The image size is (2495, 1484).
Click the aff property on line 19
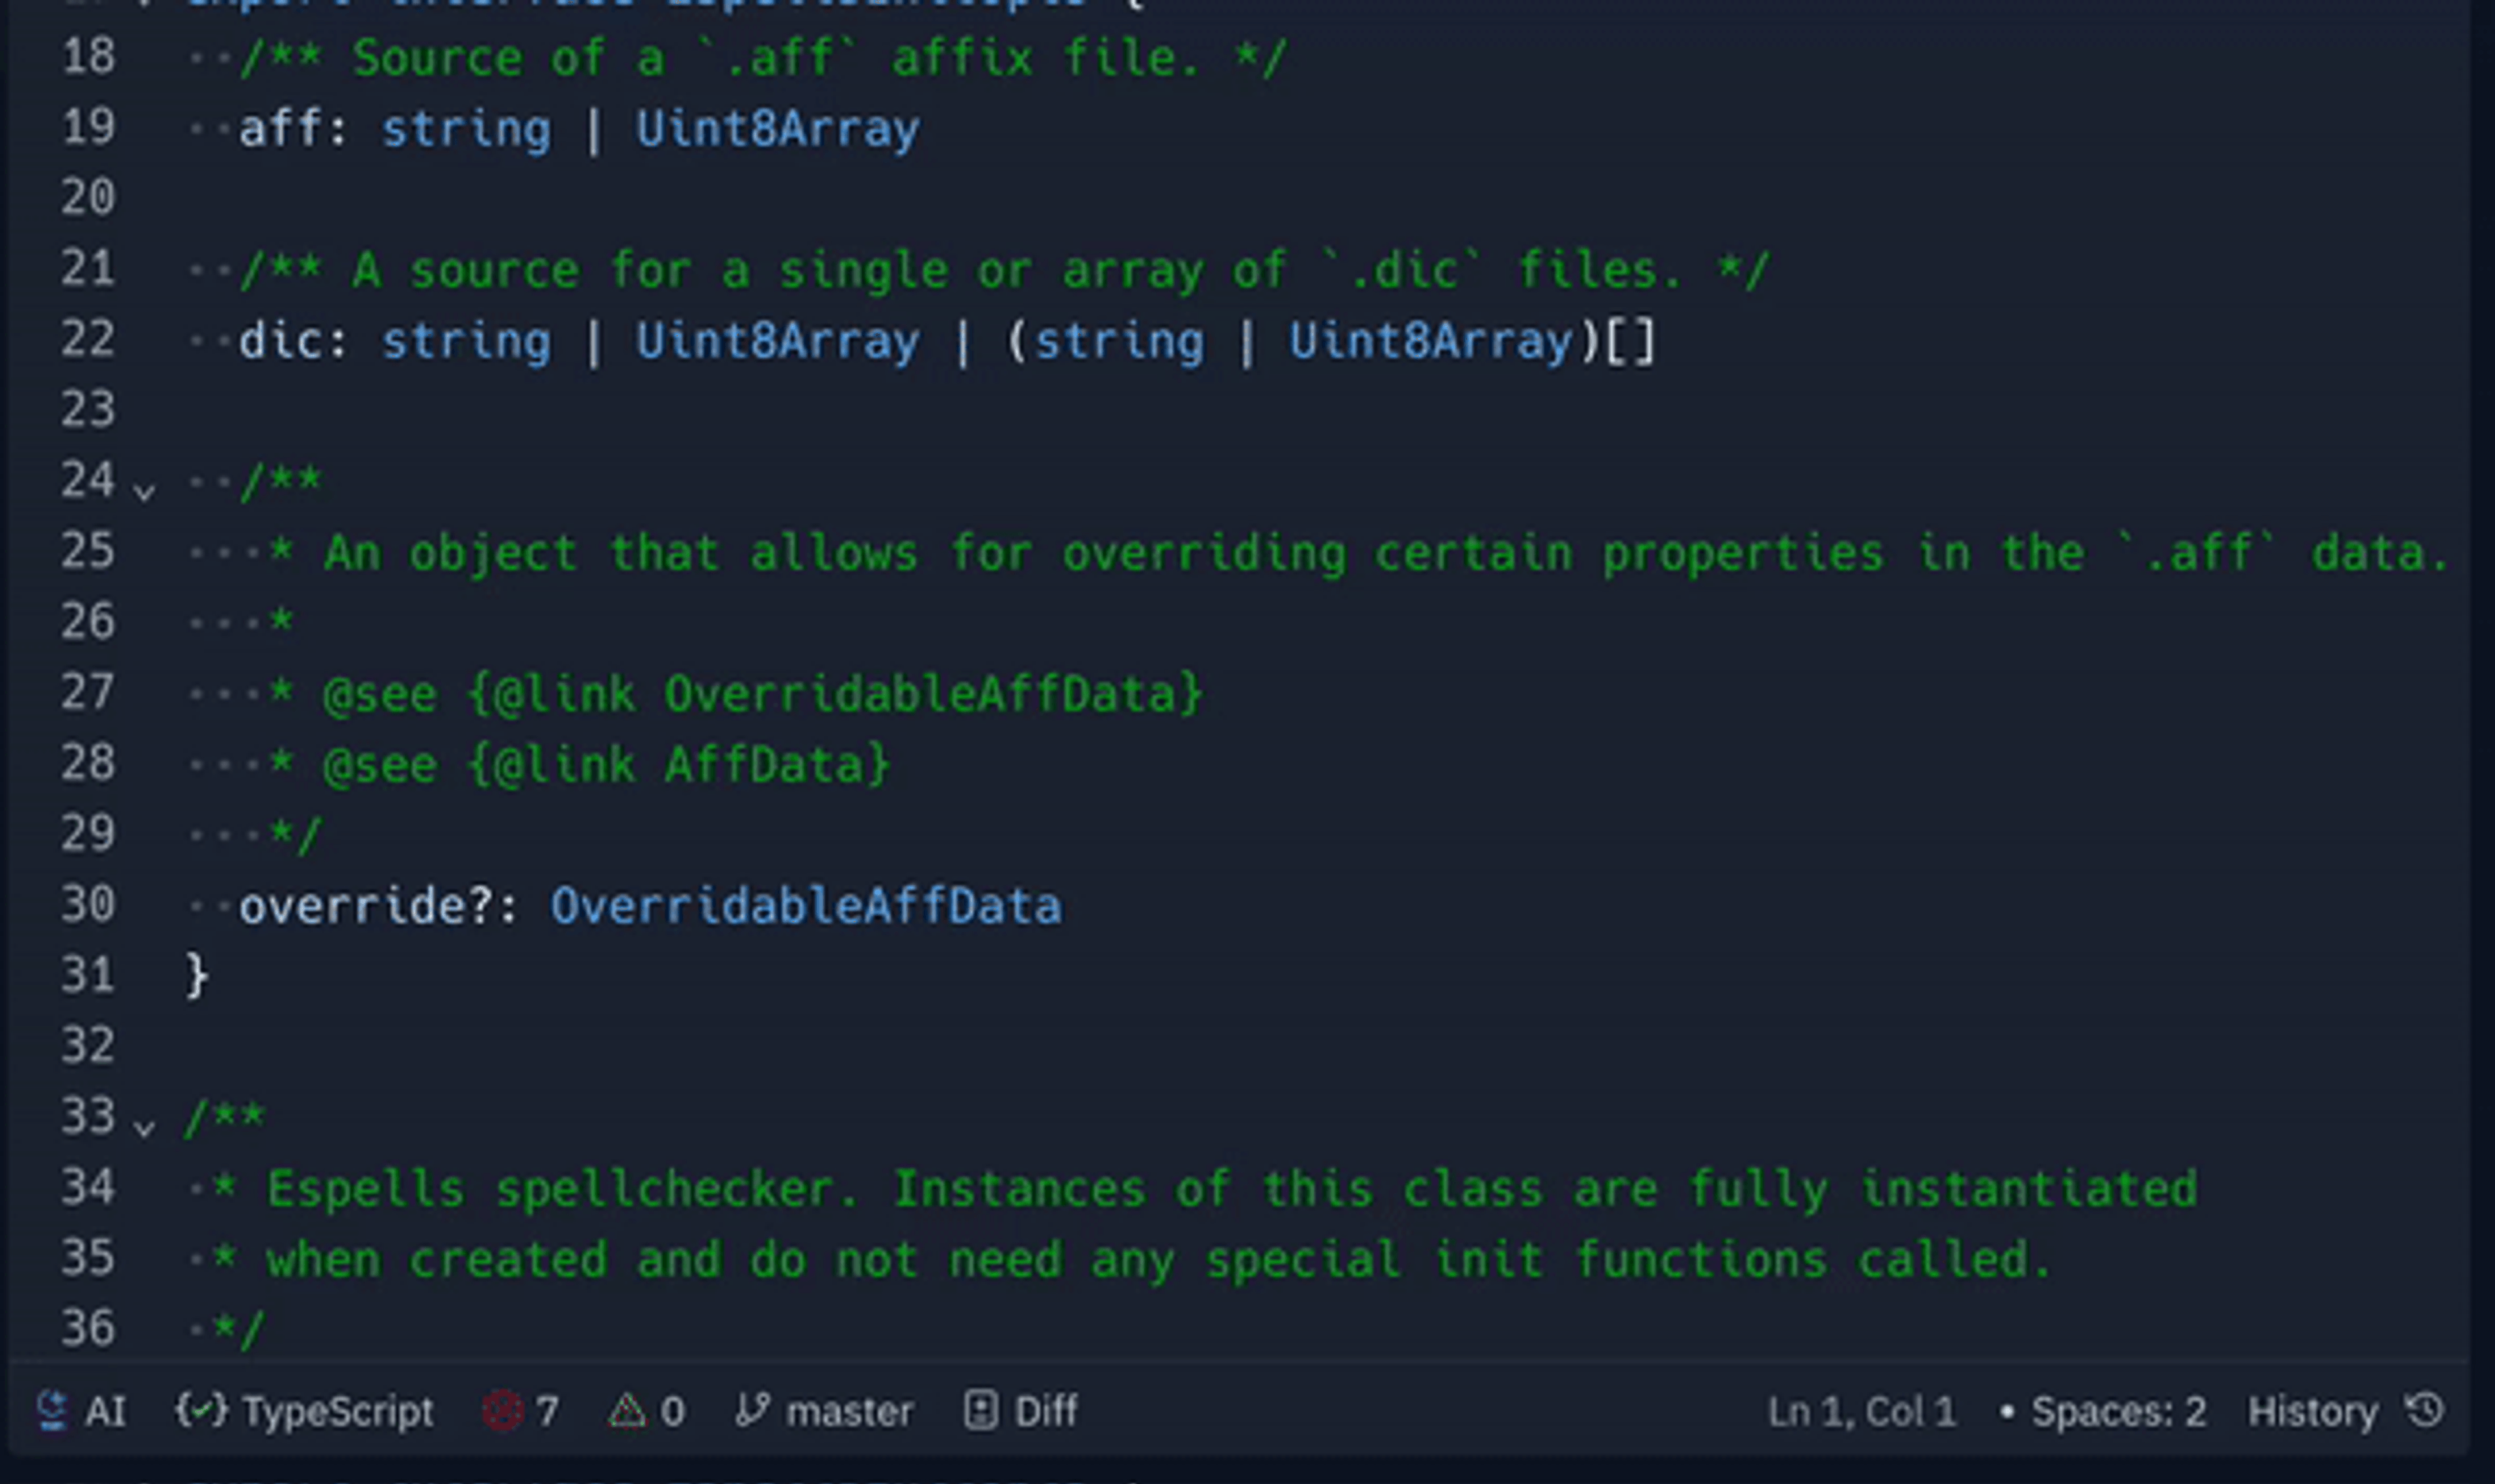280,129
